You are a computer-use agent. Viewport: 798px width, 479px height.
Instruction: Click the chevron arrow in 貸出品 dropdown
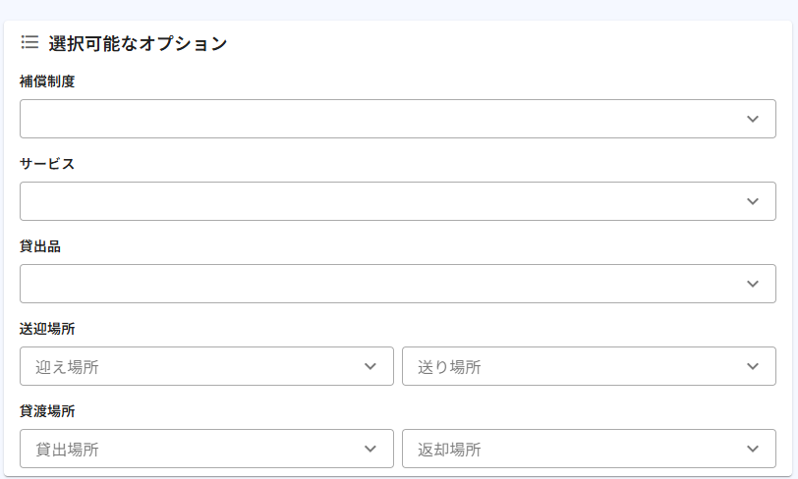(753, 284)
